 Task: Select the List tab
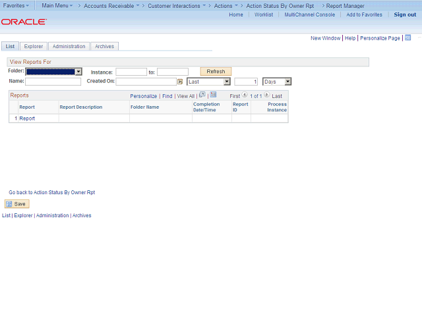10,46
